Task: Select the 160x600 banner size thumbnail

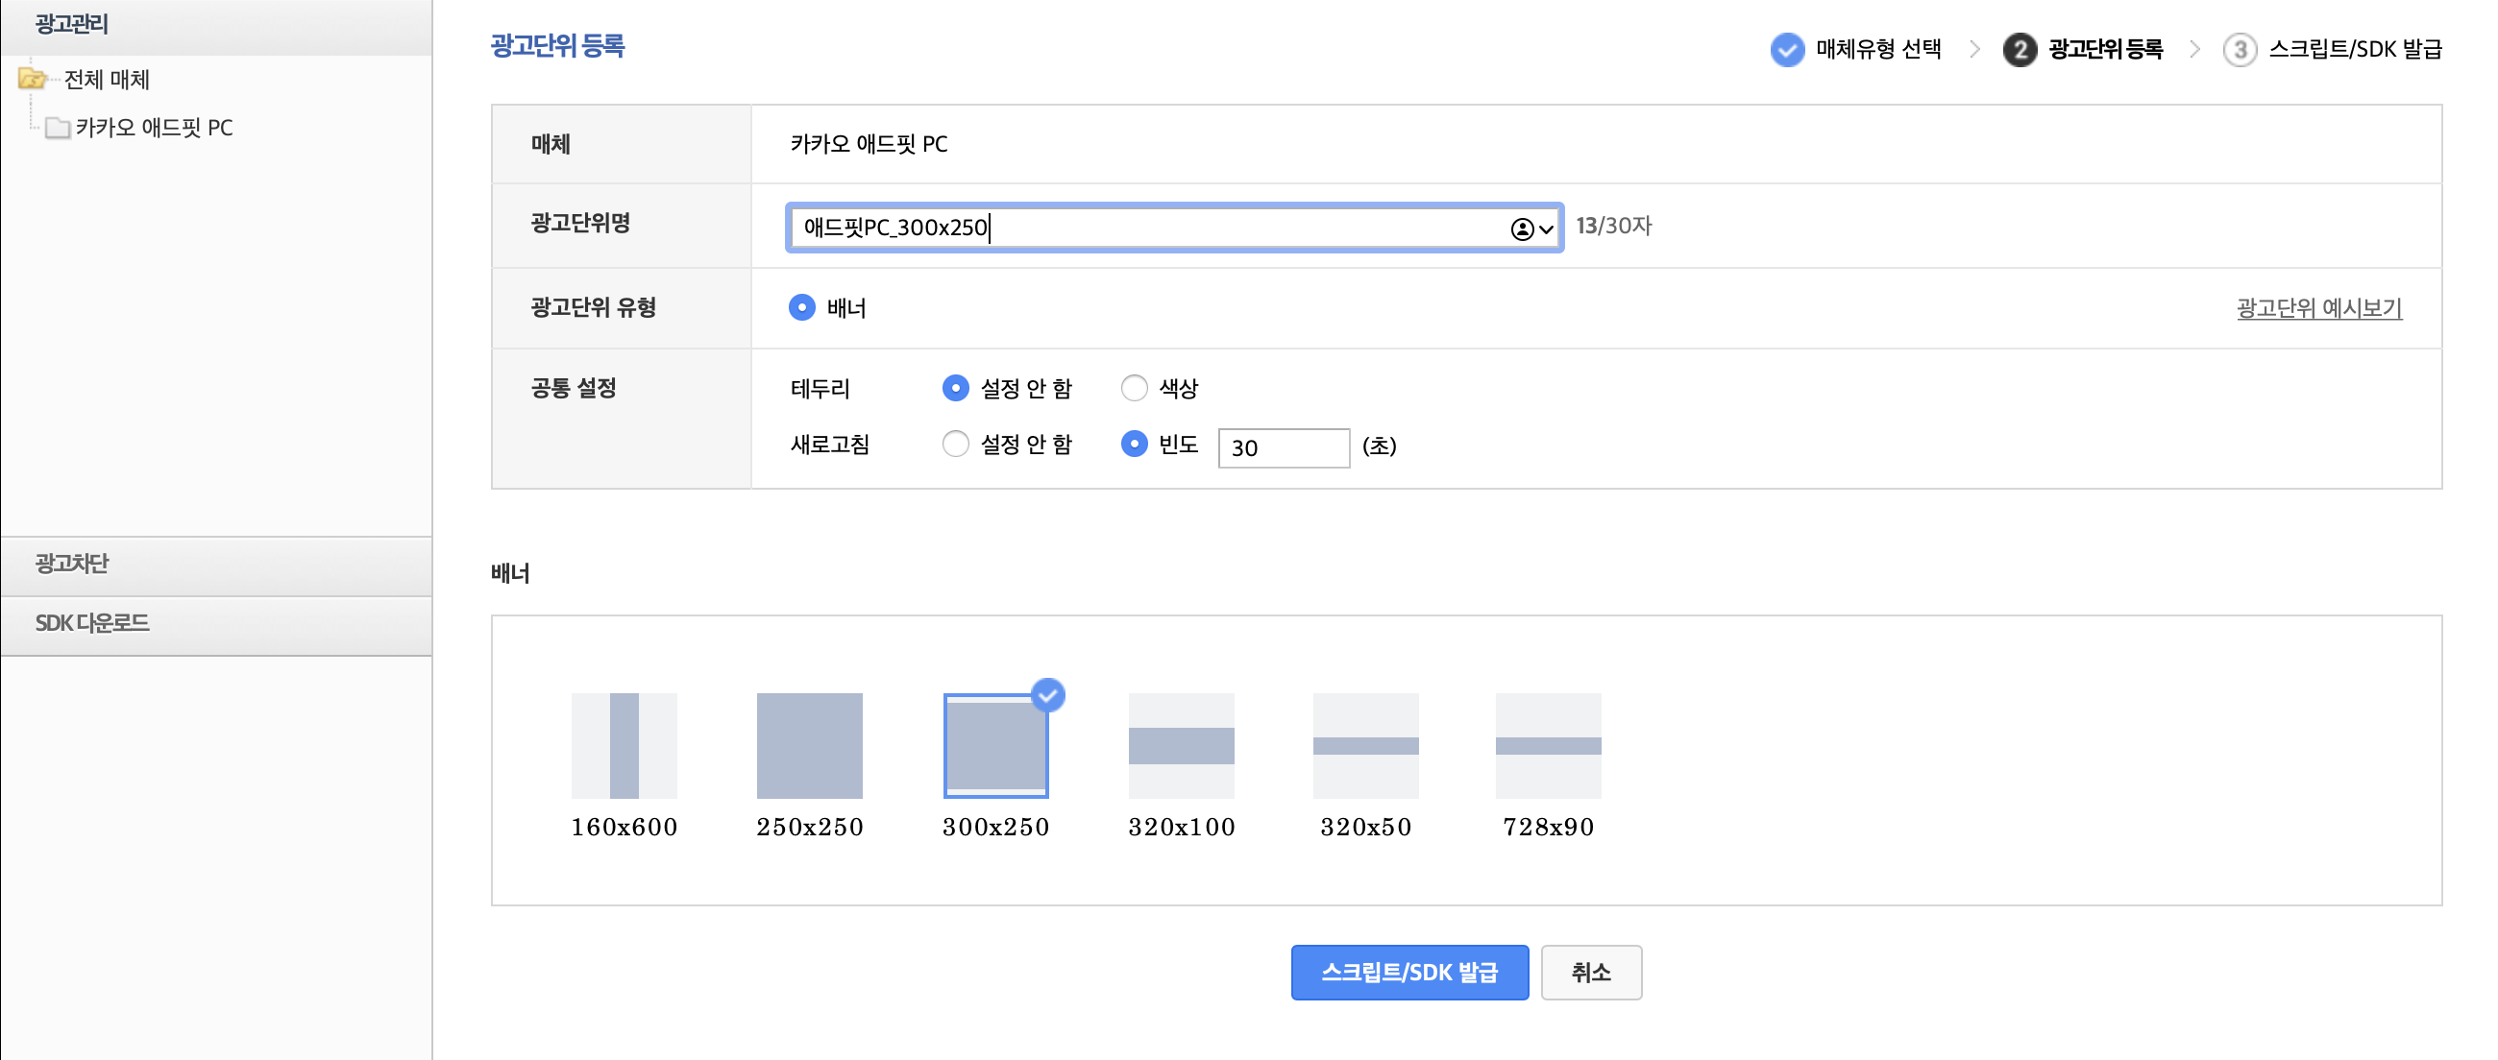Action: (x=624, y=745)
